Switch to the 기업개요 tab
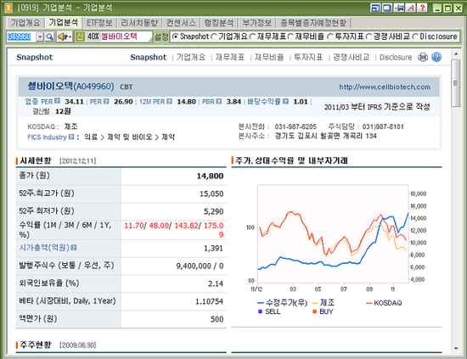Image resolution: width=467 pixels, height=359 pixels. pos(25,23)
